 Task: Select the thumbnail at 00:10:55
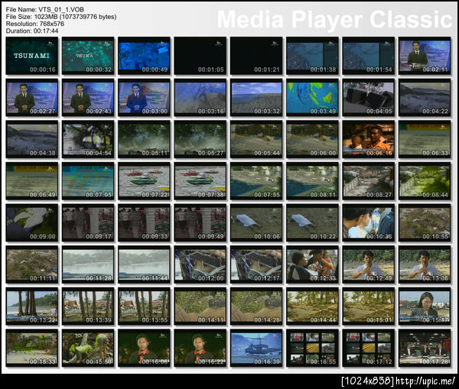tap(425, 223)
